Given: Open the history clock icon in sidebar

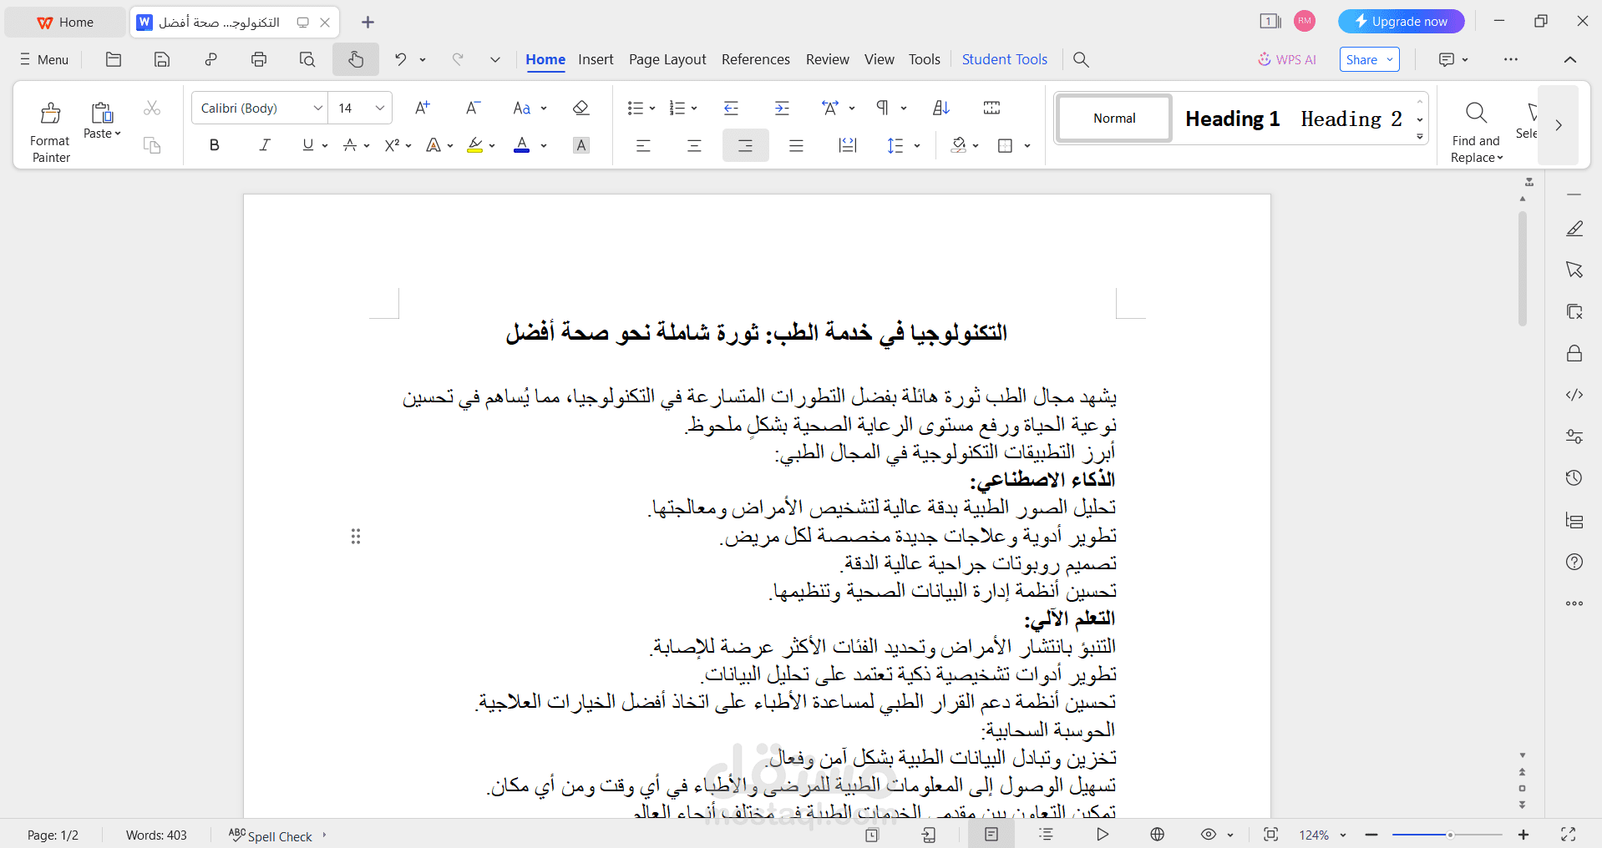Looking at the screenshot, I should coord(1574,477).
